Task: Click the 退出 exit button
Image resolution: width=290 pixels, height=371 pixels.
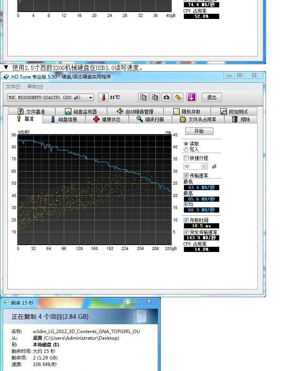Action: point(212,97)
